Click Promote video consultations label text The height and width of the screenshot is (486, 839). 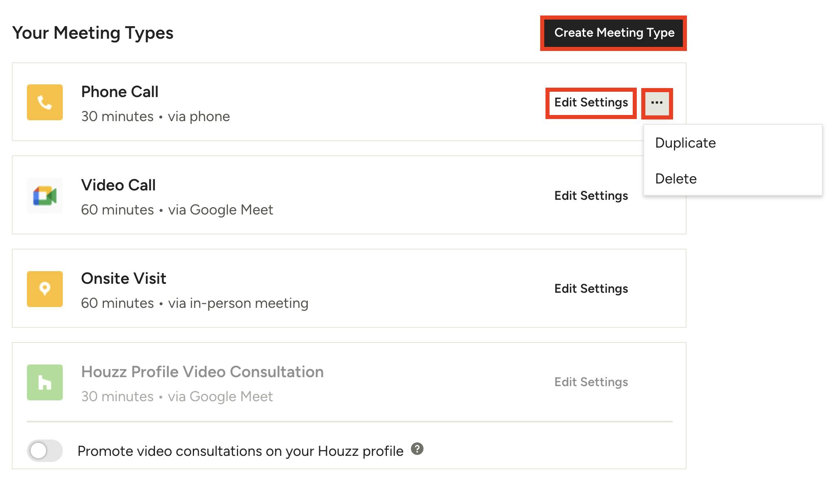[240, 451]
